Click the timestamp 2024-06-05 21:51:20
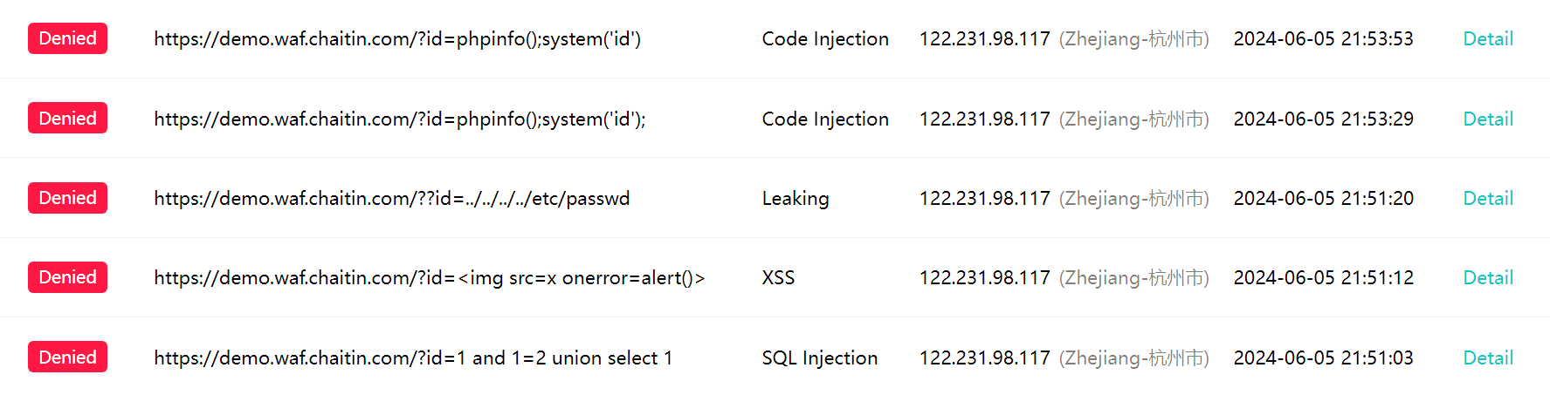1550x395 pixels. coord(1323,199)
